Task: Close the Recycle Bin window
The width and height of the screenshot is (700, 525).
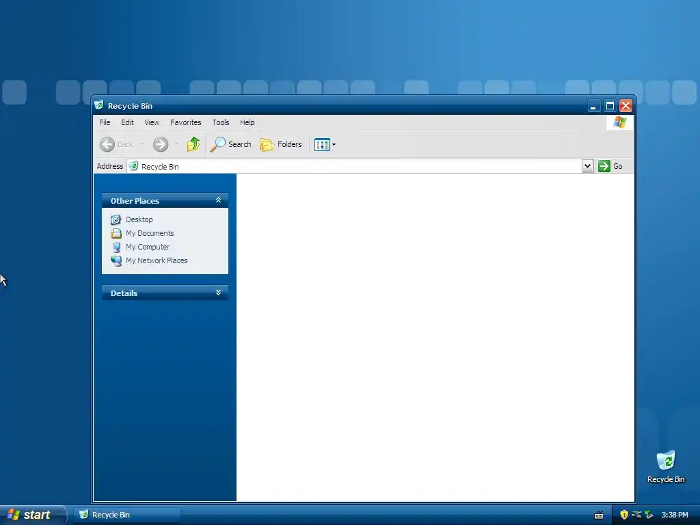Action: (626, 106)
